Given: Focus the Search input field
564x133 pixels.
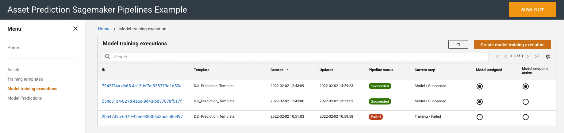Looking at the screenshot, I should pos(296,56).
